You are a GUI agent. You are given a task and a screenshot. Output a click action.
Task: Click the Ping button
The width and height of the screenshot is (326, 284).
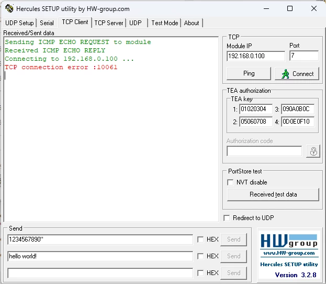coord(249,73)
